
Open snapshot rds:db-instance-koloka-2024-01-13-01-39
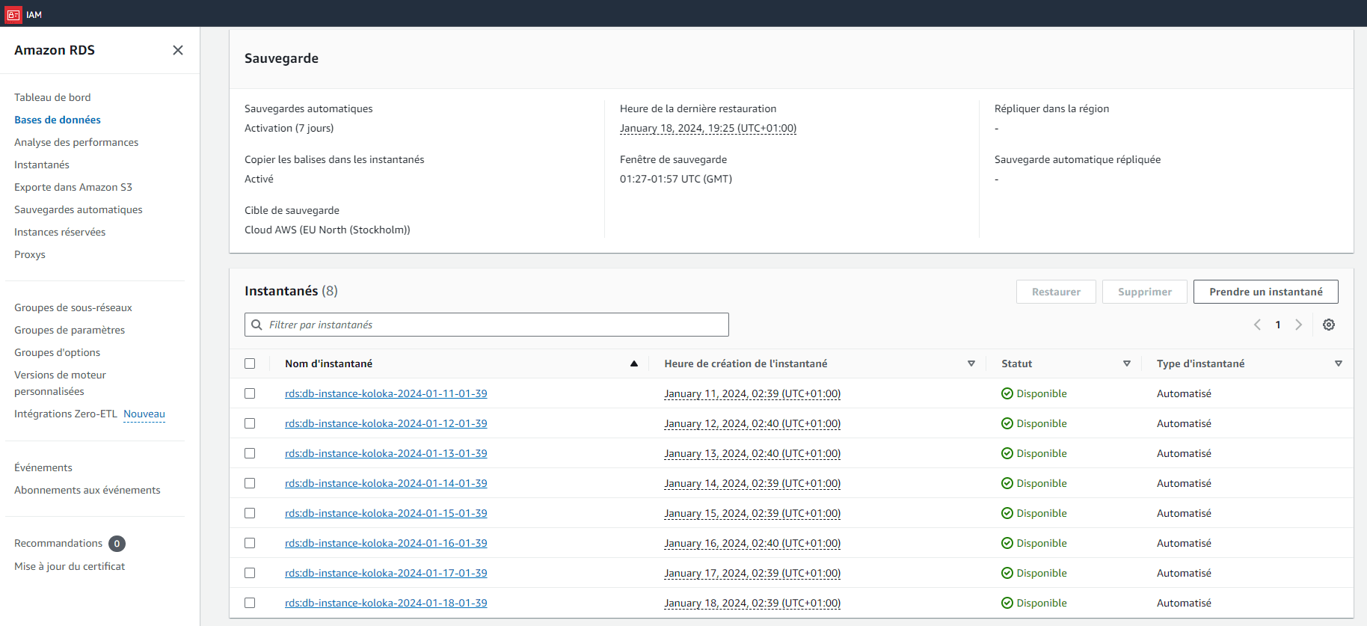(x=386, y=453)
